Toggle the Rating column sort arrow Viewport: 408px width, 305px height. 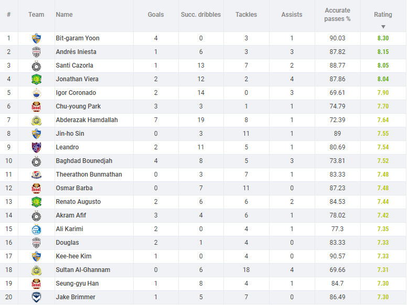click(383, 27)
